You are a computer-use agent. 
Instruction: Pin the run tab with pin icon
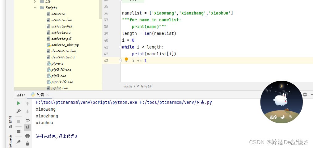pos(19,142)
